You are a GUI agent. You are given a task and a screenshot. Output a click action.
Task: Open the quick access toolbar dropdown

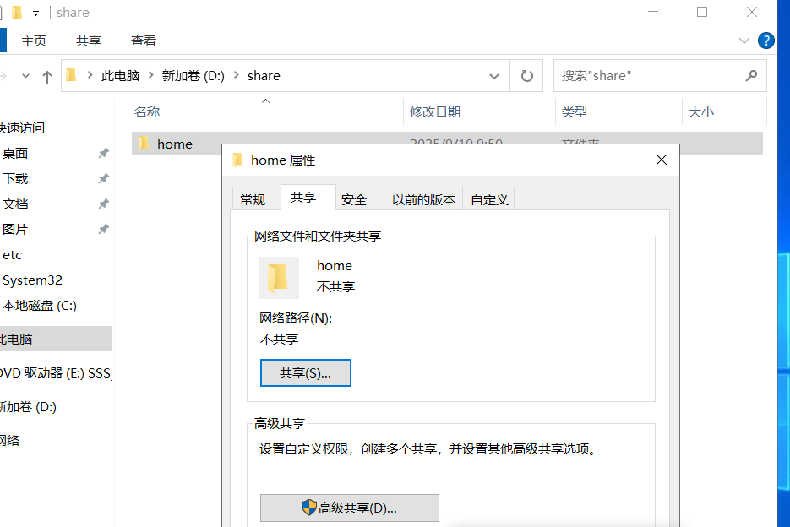click(35, 13)
